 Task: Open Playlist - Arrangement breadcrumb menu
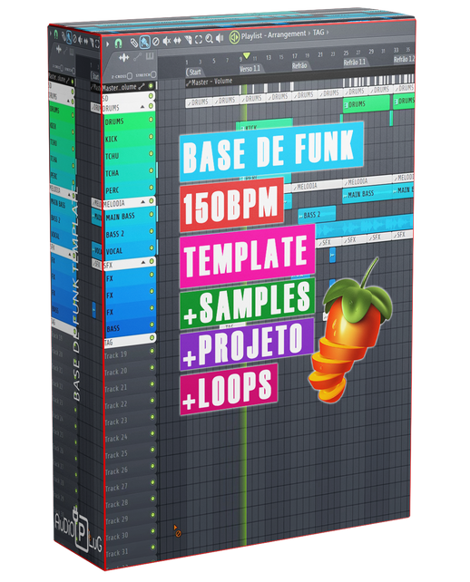(273, 34)
